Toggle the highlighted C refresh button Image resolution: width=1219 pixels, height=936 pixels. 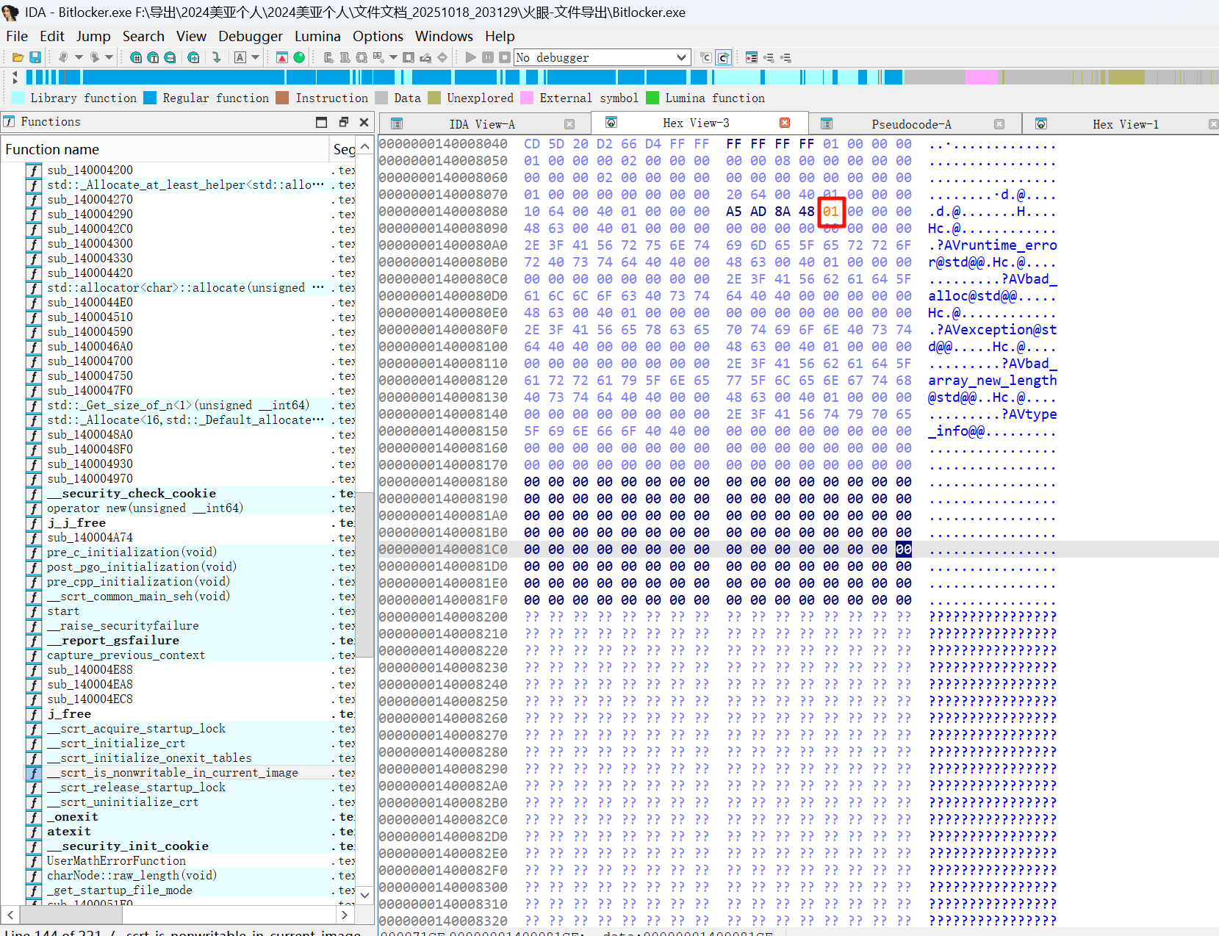click(723, 57)
